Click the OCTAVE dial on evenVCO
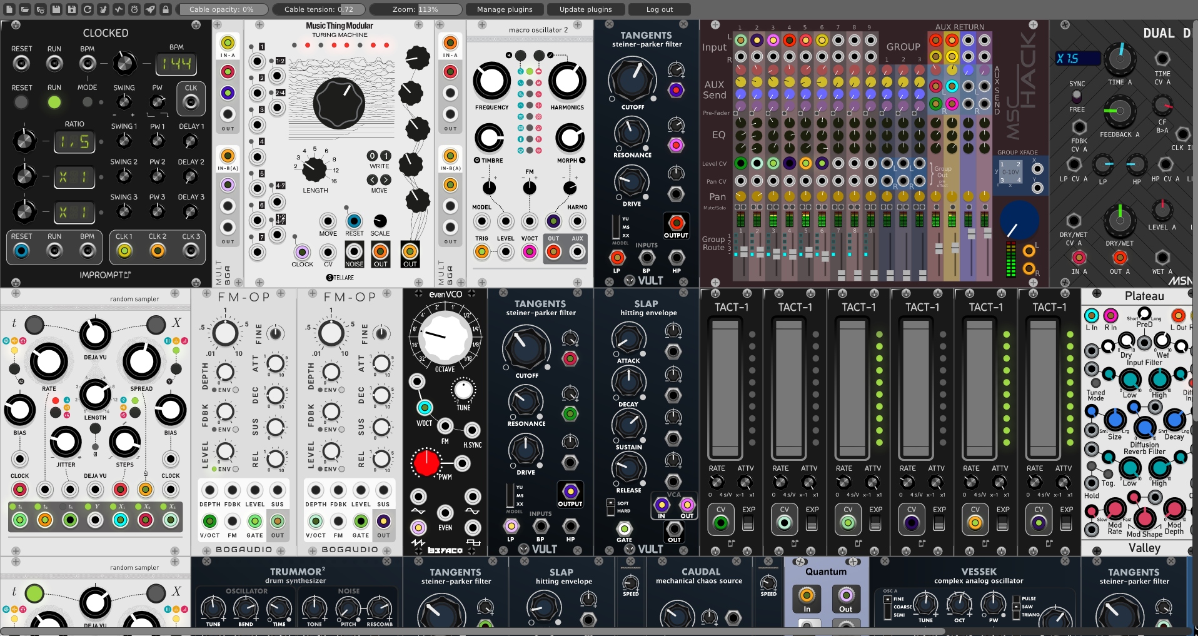The height and width of the screenshot is (636, 1198). click(445, 338)
